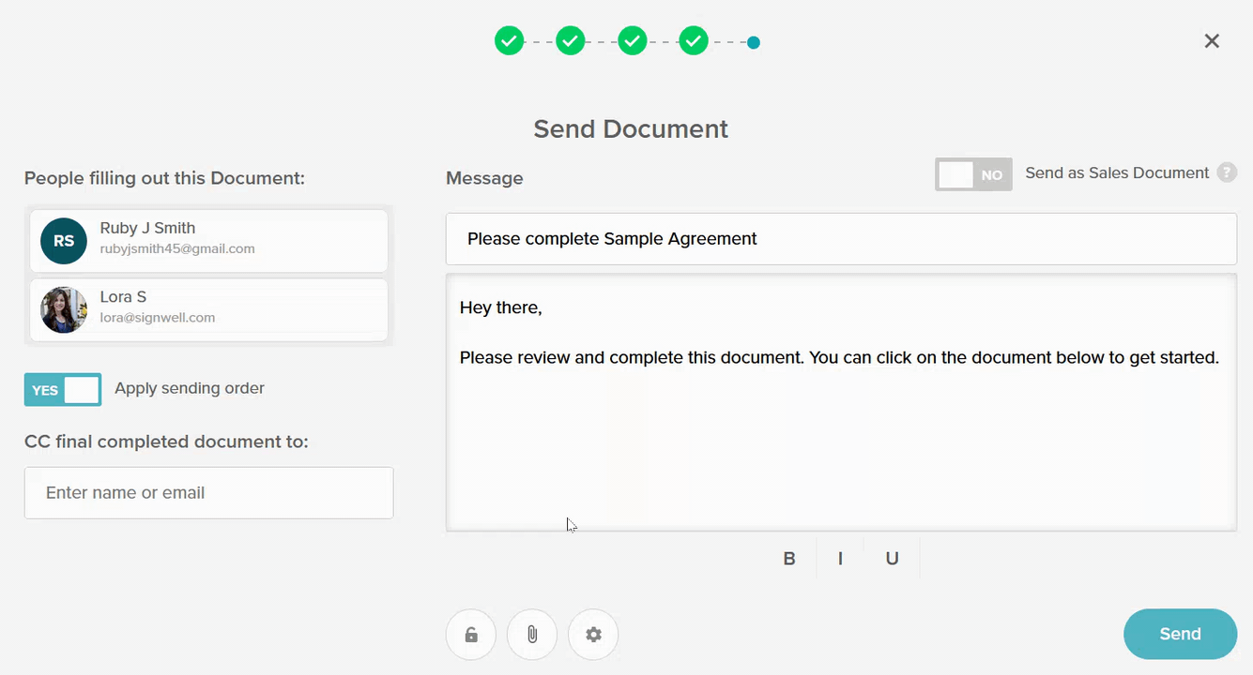
Task: Open document settings via the gear icon
Action: click(592, 634)
